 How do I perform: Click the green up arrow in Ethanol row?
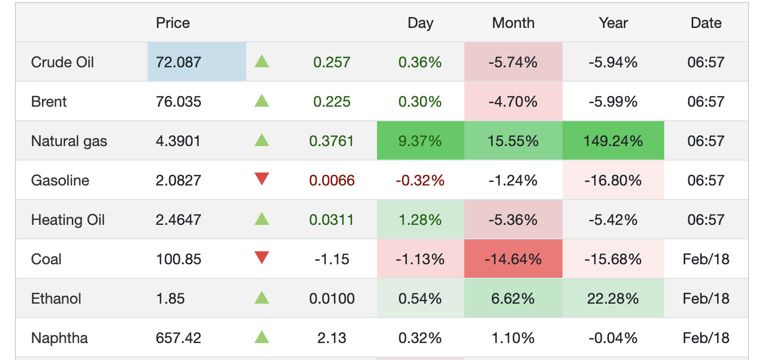coord(262,298)
